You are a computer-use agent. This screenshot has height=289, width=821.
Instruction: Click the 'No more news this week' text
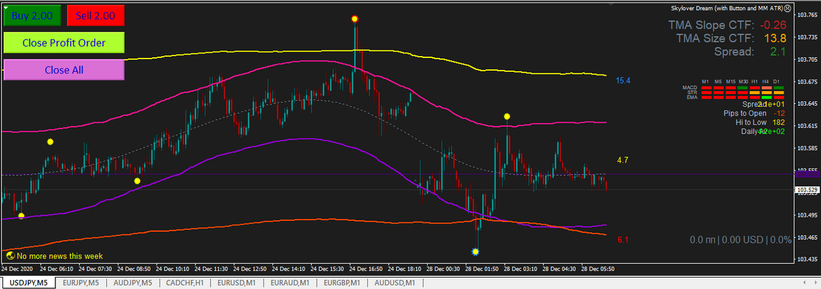click(60, 256)
